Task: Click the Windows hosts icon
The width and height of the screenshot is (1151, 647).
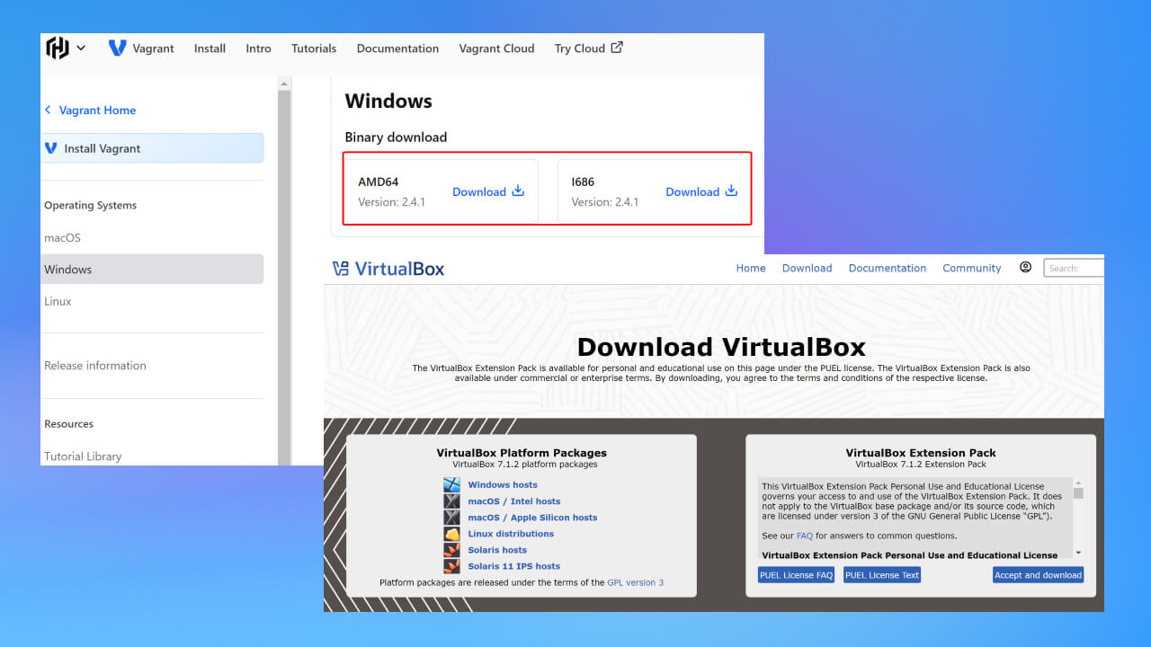Action: (451, 485)
